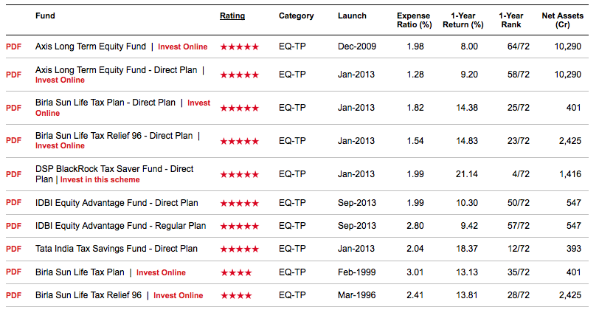Click five-star rating of Axis Long Term Equity Fund

tap(239, 46)
